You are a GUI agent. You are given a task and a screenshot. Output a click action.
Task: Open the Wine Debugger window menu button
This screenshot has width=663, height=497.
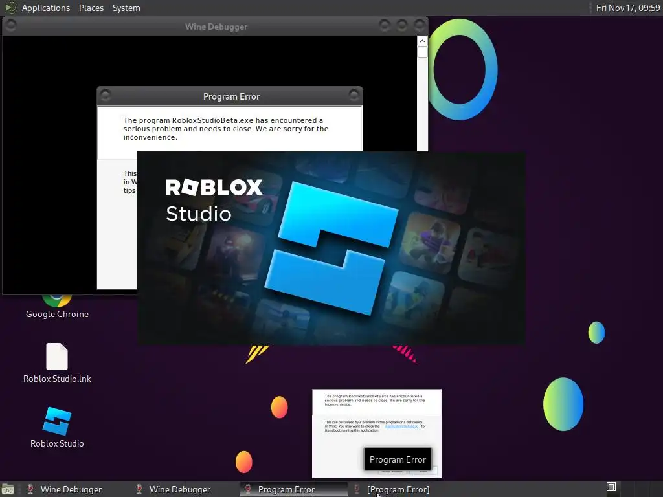(11, 26)
